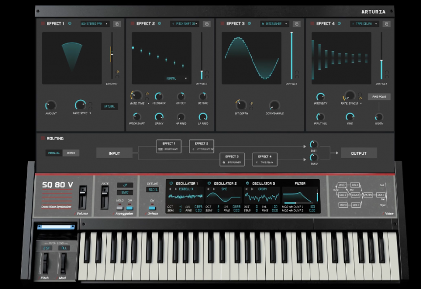Enable the PING PONG toggle on Effect 4

(x=379, y=96)
